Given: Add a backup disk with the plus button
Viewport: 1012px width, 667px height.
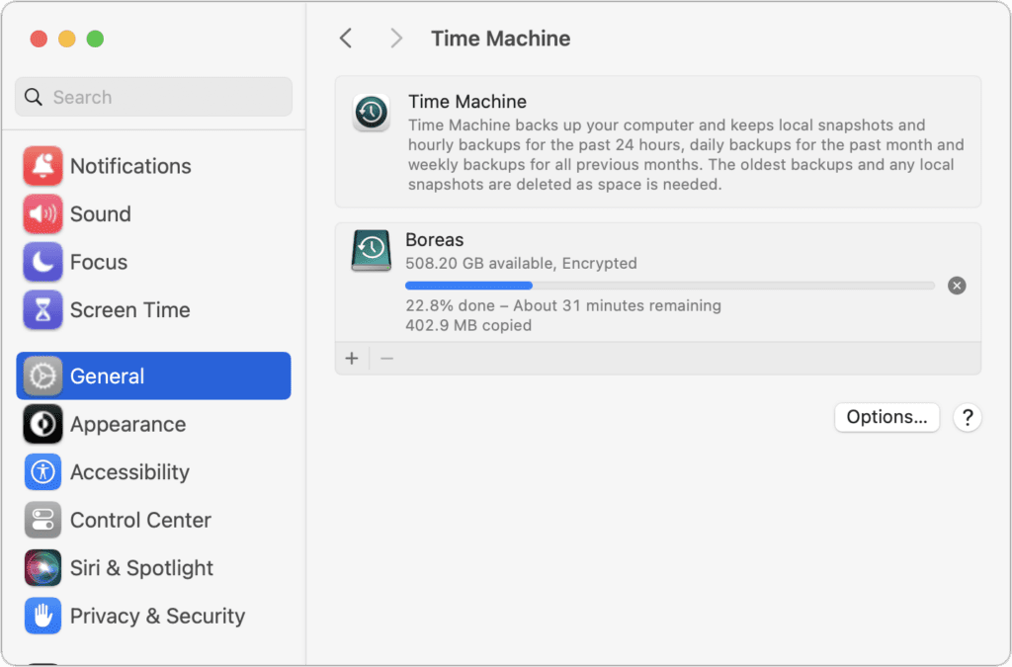Looking at the screenshot, I should pos(352,358).
